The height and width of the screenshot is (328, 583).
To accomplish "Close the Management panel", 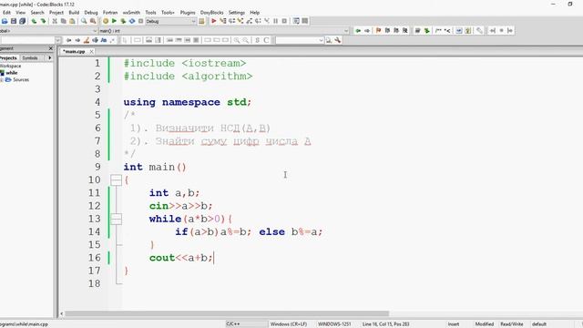I will click(x=51, y=48).
